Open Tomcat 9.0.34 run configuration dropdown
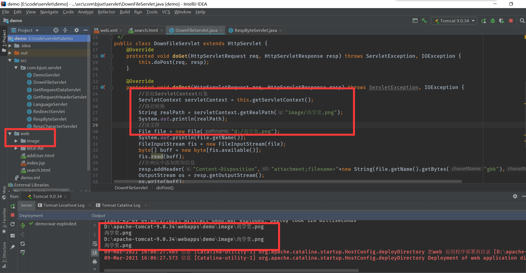This screenshot has height=273, width=526. coord(454,21)
